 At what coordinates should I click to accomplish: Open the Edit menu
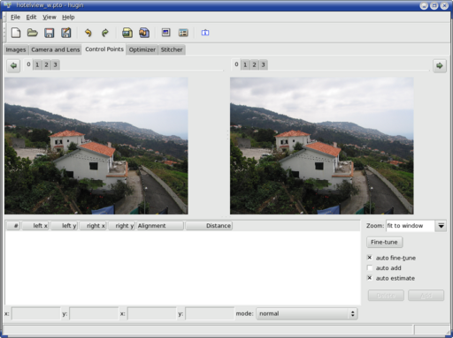(x=31, y=17)
